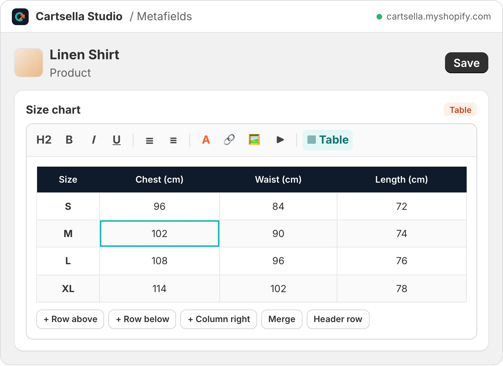Toggle underline formatting
Image resolution: width=503 pixels, height=366 pixels.
tap(117, 140)
